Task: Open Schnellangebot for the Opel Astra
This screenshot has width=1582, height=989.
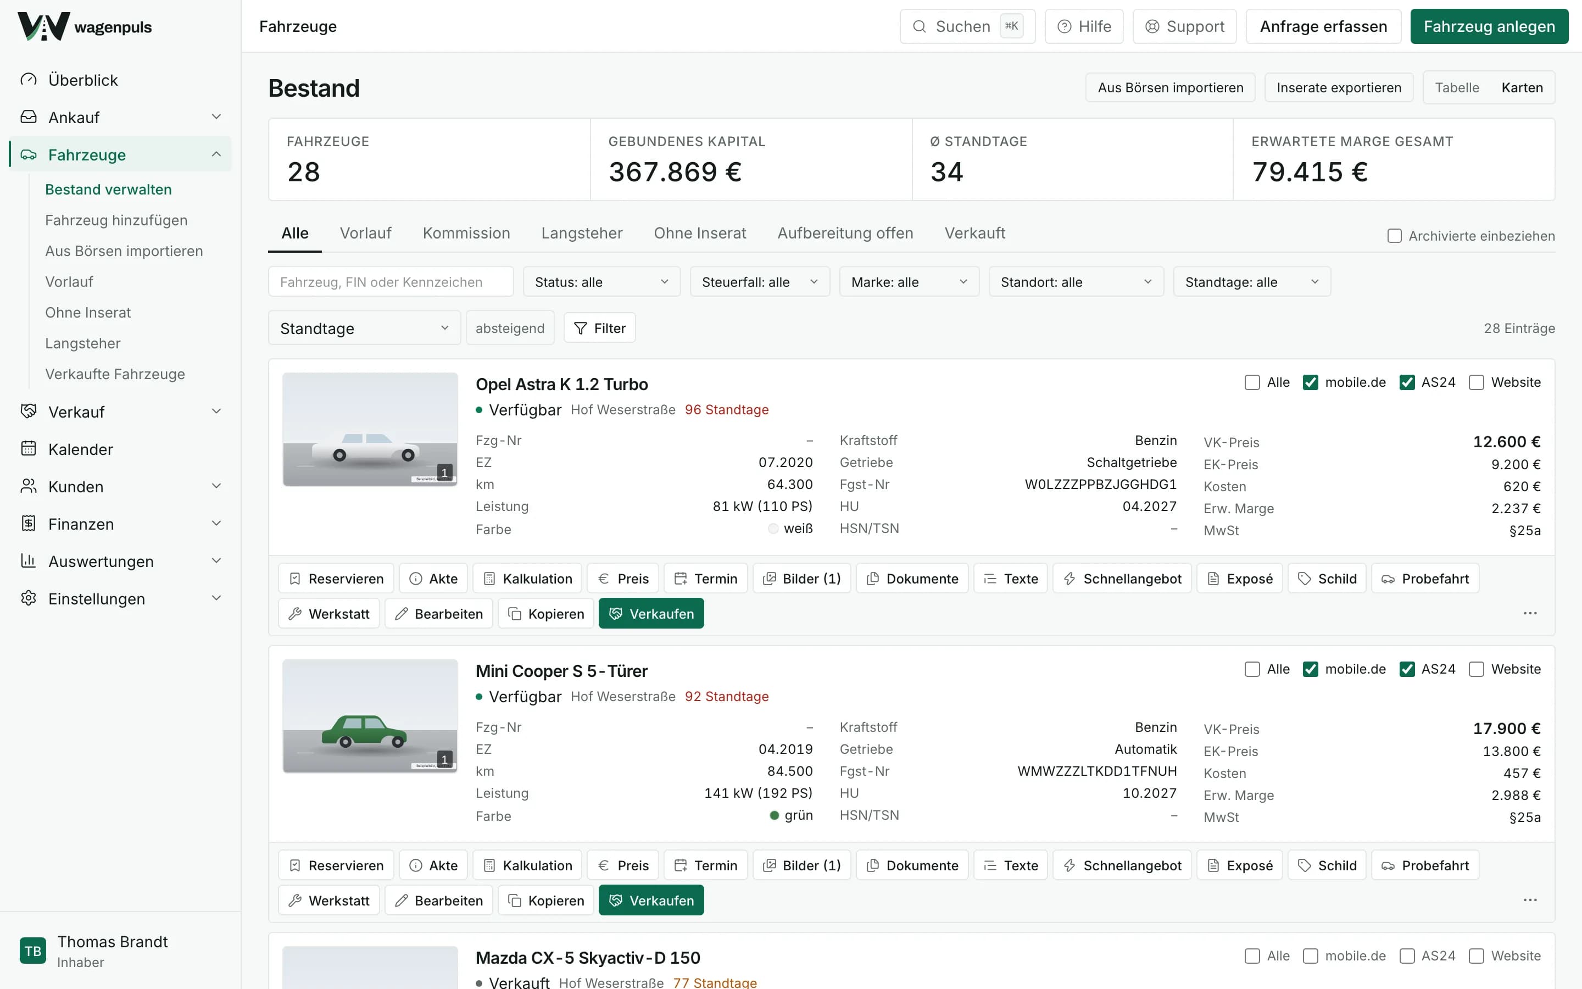Action: [x=1122, y=578]
